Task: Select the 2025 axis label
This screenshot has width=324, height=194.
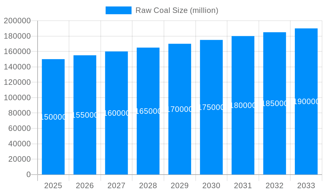Action: 53,186
